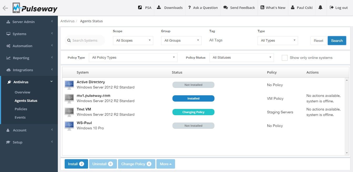Open the Paul Csiki profile menu

click(x=302, y=8)
